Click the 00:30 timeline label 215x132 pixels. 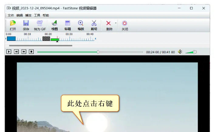[x=69, y=34]
